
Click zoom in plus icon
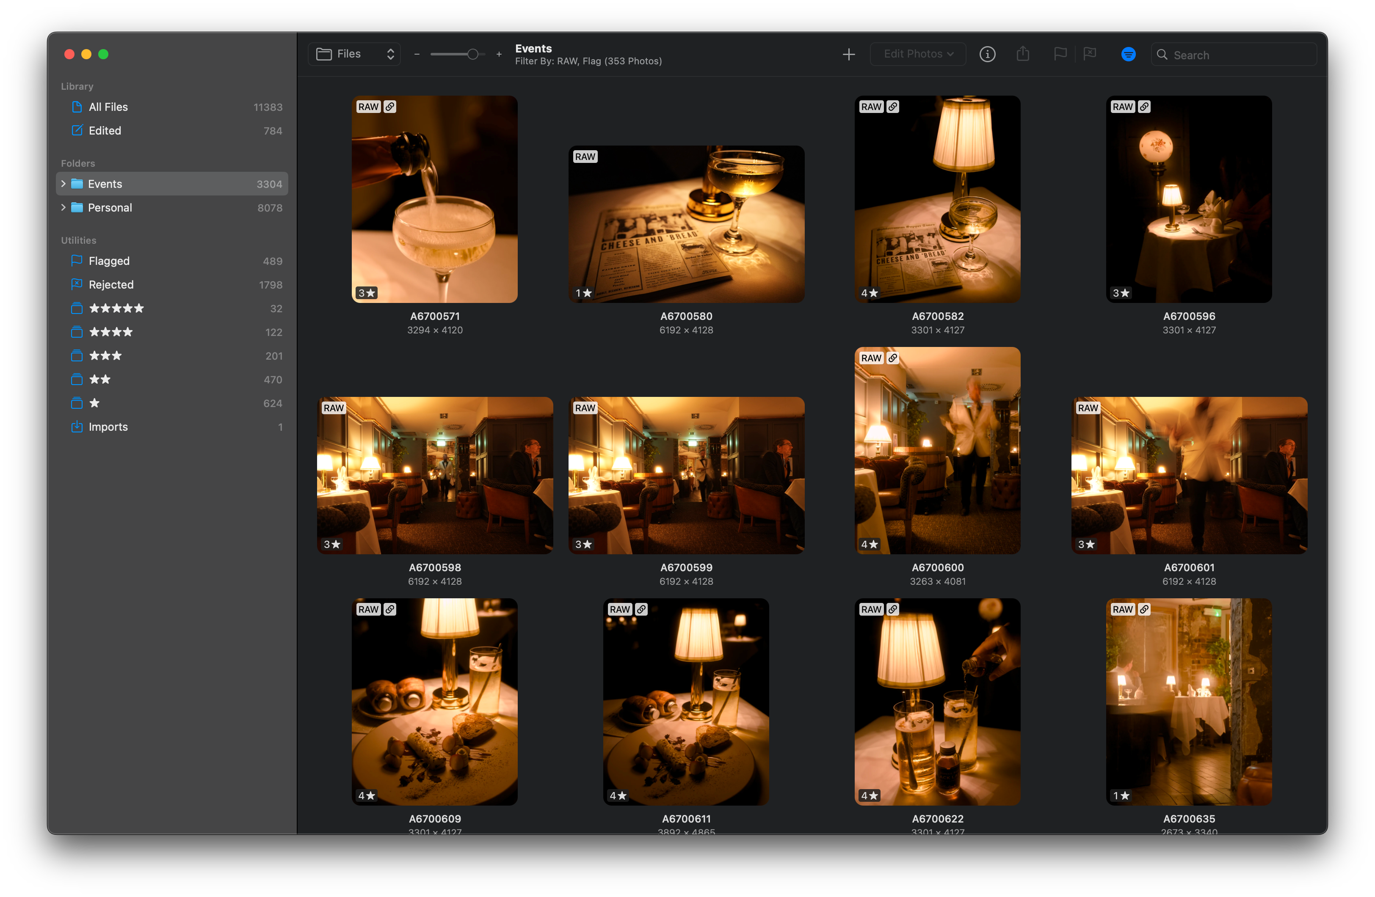tap(499, 54)
